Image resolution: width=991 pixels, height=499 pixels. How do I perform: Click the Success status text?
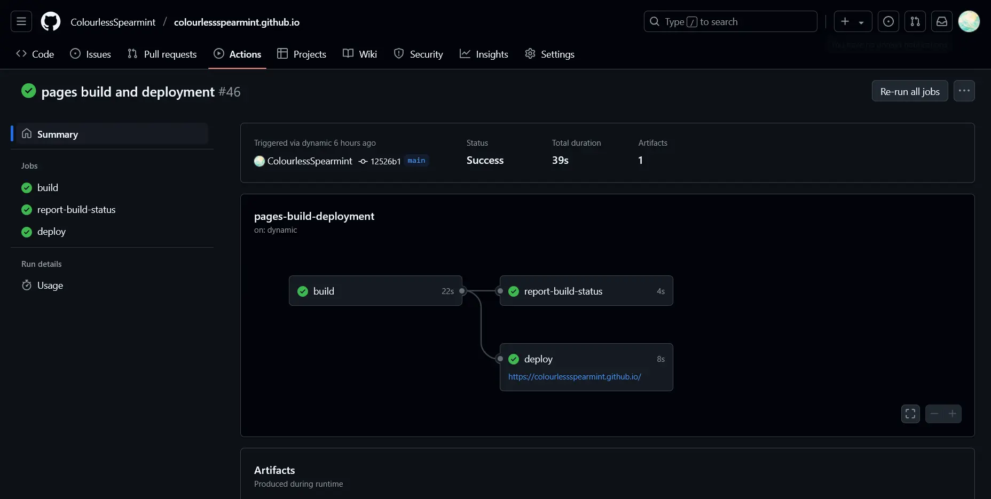[485, 160]
